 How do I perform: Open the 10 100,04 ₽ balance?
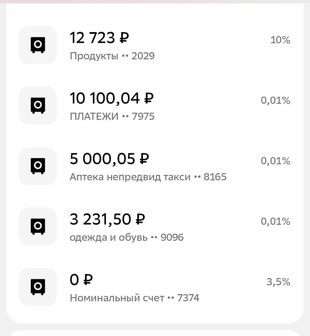coord(112,99)
